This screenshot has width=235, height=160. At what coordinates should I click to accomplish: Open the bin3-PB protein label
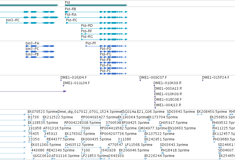click(32, 54)
